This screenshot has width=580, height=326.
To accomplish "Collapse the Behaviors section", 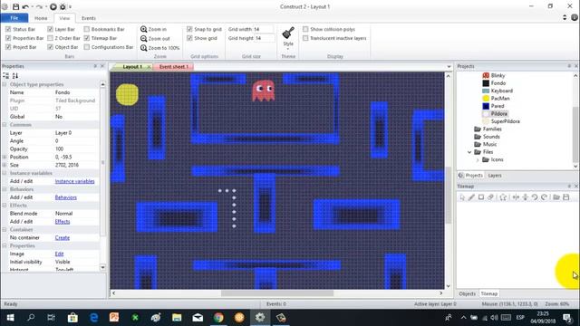I will click(x=5, y=189).
